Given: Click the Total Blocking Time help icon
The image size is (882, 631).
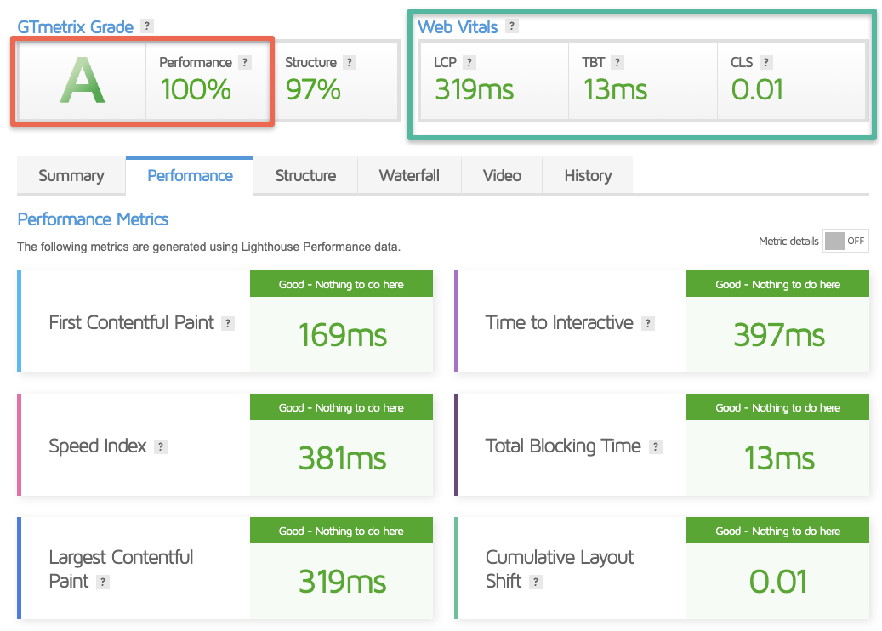Looking at the screenshot, I should pyautogui.click(x=656, y=446).
